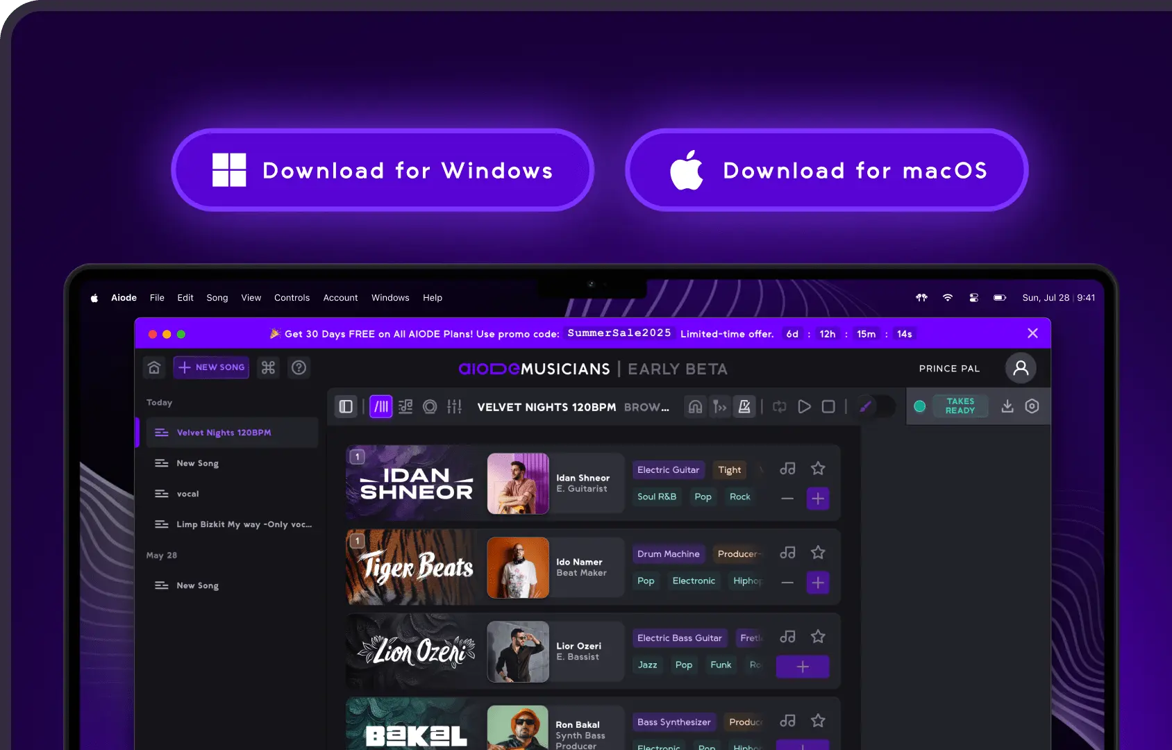Open the Help menu

pyautogui.click(x=433, y=298)
